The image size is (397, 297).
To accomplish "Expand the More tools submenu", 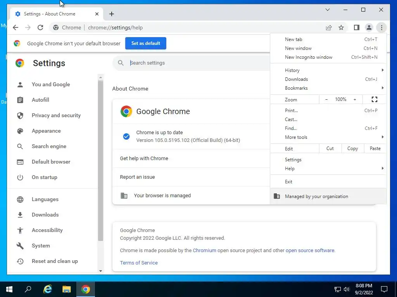I will pos(328,137).
